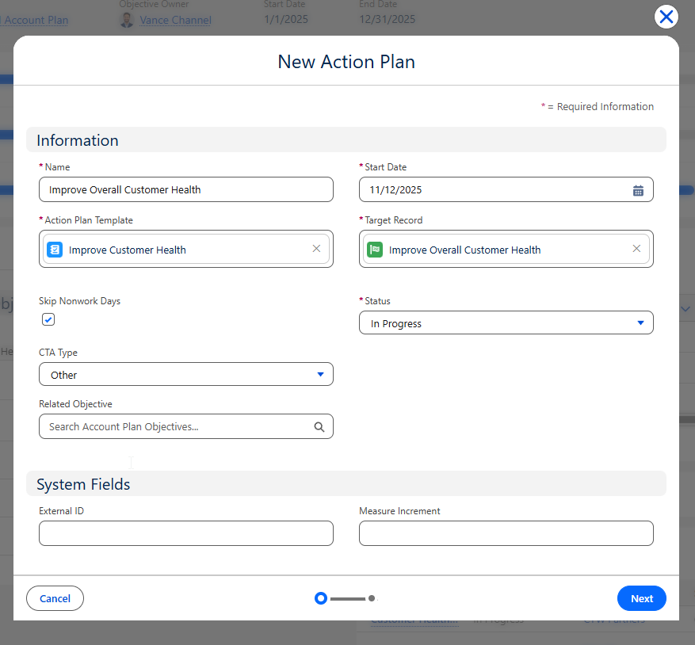
Task: Click the green flag Target Record icon
Action: coord(375,250)
